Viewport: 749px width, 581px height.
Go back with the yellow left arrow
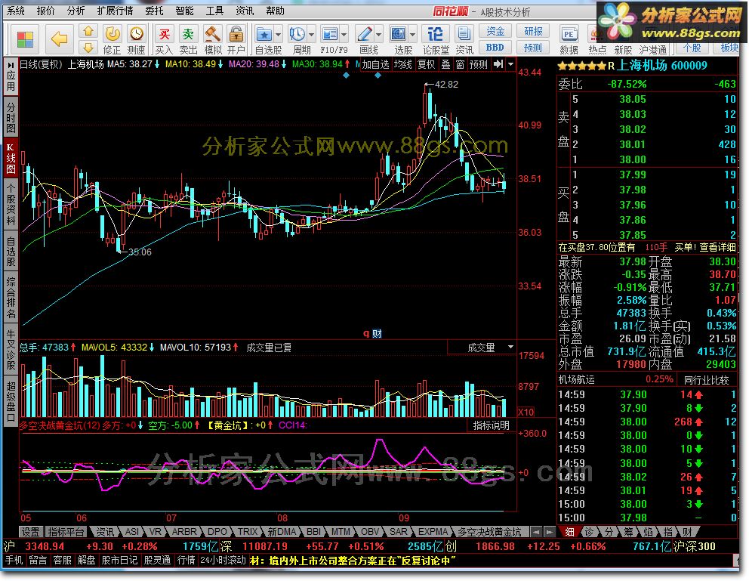(59, 39)
